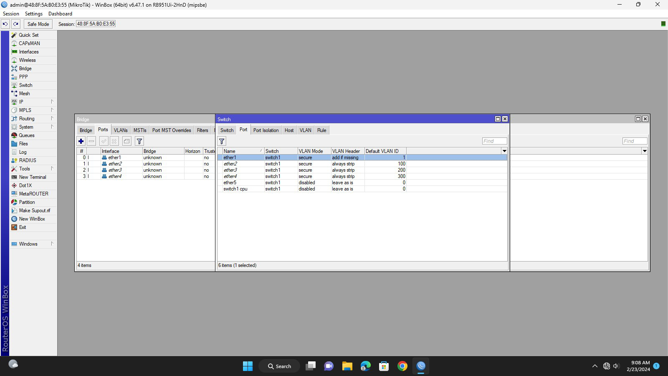
Task: Click the enable checkmark button in Bridge window
Action: click(104, 141)
